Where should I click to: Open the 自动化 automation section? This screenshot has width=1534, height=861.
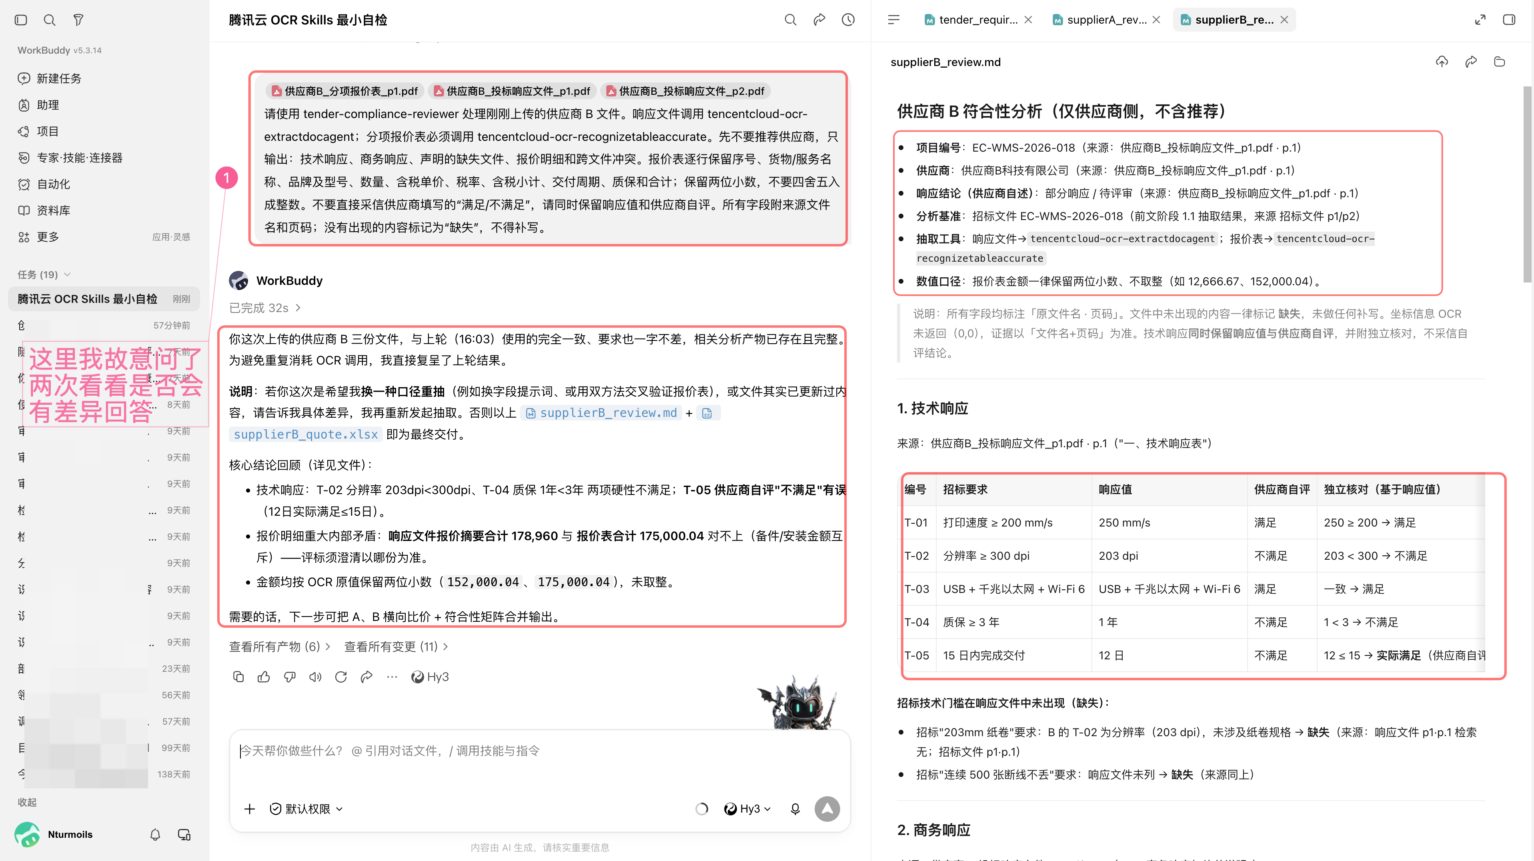pyautogui.click(x=45, y=184)
